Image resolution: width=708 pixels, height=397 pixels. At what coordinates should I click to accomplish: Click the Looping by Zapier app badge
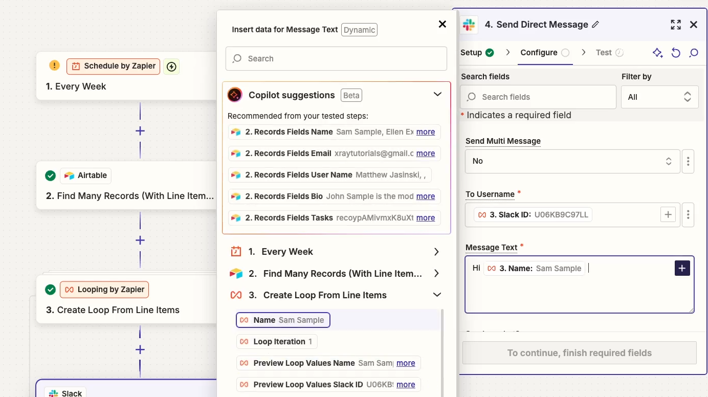click(x=104, y=290)
